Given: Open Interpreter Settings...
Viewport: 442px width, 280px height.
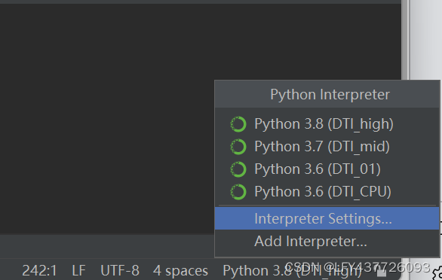Looking at the screenshot, I should (x=327, y=218).
